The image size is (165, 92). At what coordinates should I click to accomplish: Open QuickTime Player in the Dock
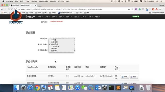click(131, 88)
